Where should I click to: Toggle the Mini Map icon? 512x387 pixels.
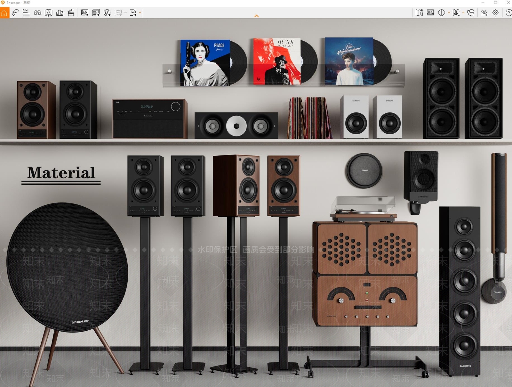[419, 13]
